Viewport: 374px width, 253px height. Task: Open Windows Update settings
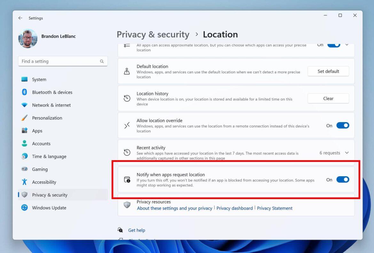click(49, 207)
